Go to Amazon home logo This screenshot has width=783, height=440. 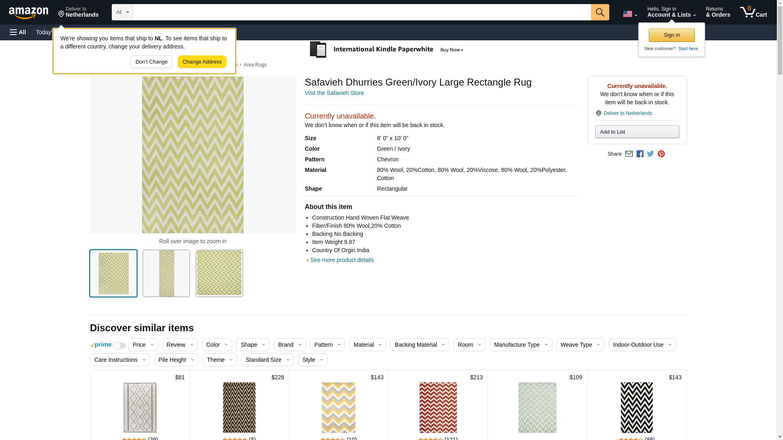pos(29,13)
